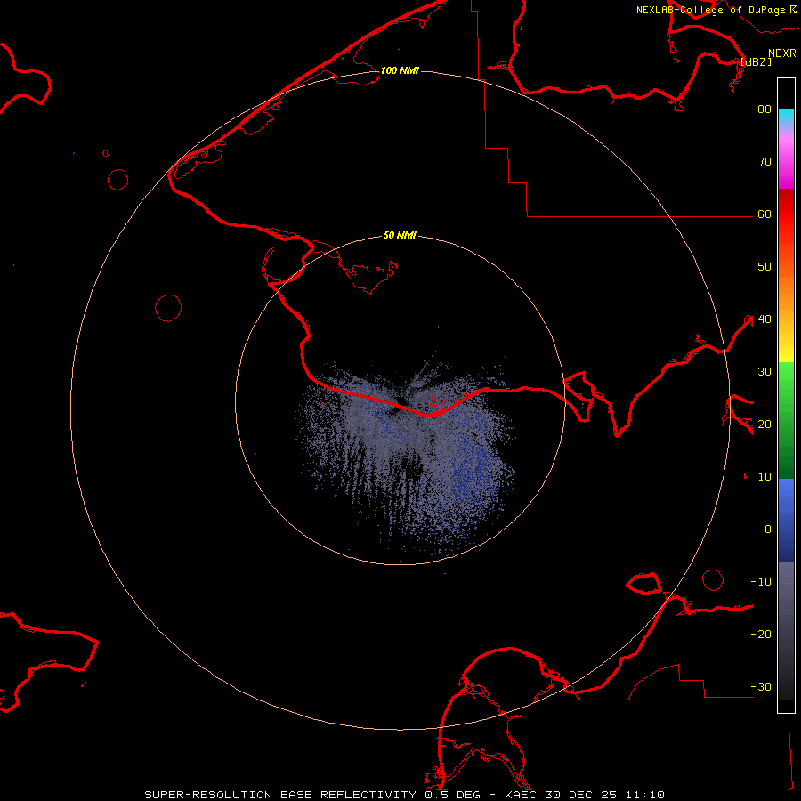Image resolution: width=801 pixels, height=801 pixels.
Task: Pick the green band on the color bar
Action: point(786,420)
